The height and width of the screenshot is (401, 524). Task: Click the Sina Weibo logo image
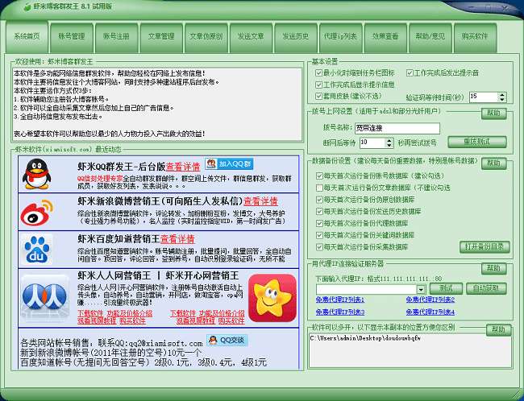(x=37, y=213)
